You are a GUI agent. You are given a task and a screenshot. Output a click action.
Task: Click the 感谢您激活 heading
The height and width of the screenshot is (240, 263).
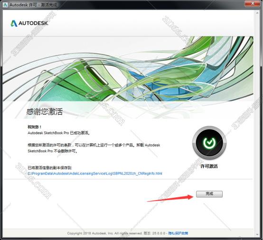45,111
